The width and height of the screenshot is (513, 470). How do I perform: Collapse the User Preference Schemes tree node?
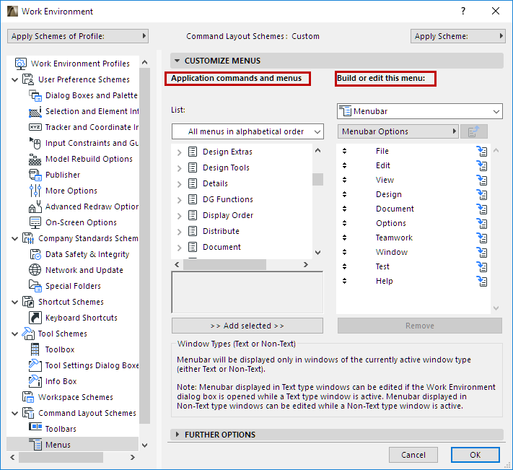click(x=14, y=79)
